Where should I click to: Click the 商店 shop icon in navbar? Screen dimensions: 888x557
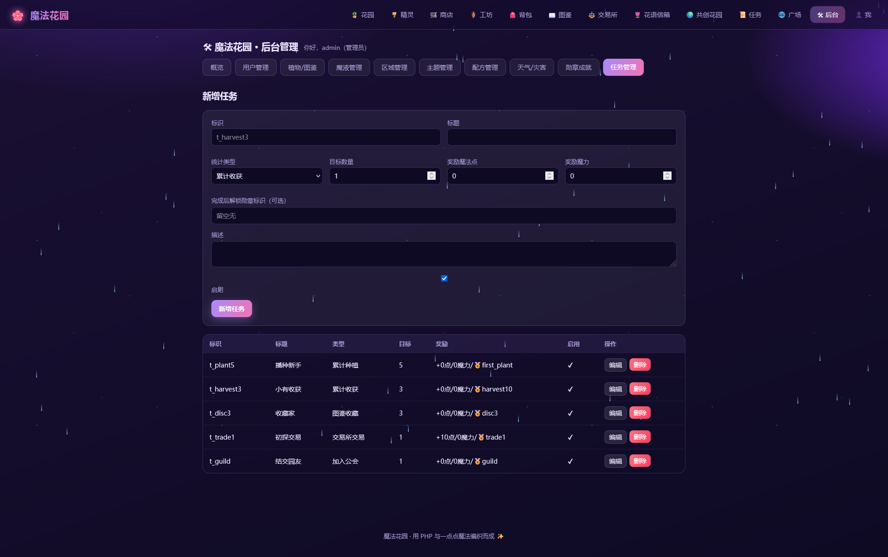coord(433,15)
